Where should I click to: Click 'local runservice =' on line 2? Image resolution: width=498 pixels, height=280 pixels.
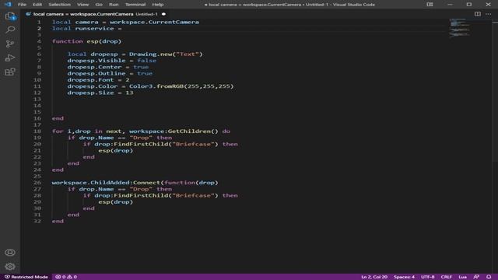[x=87, y=28]
